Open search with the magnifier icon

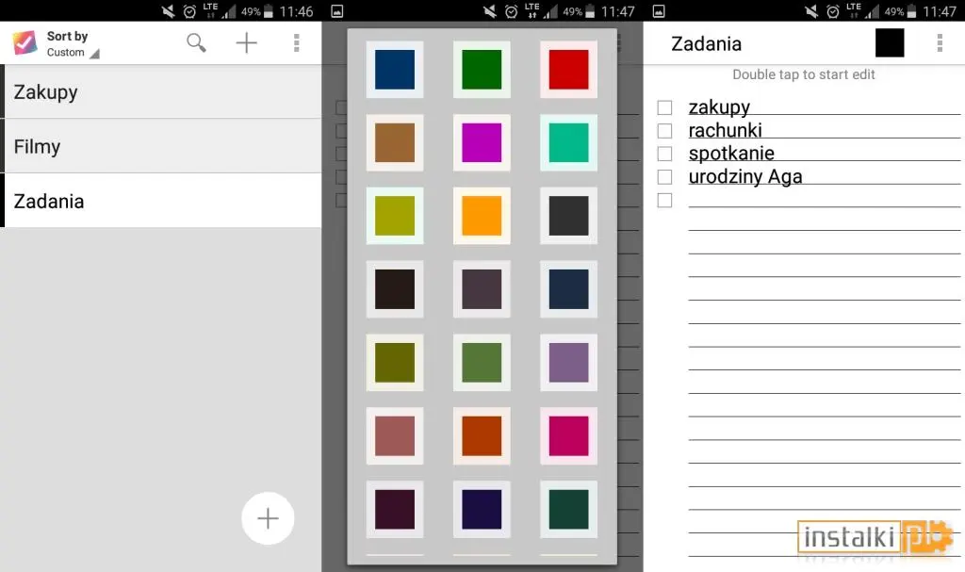[196, 42]
